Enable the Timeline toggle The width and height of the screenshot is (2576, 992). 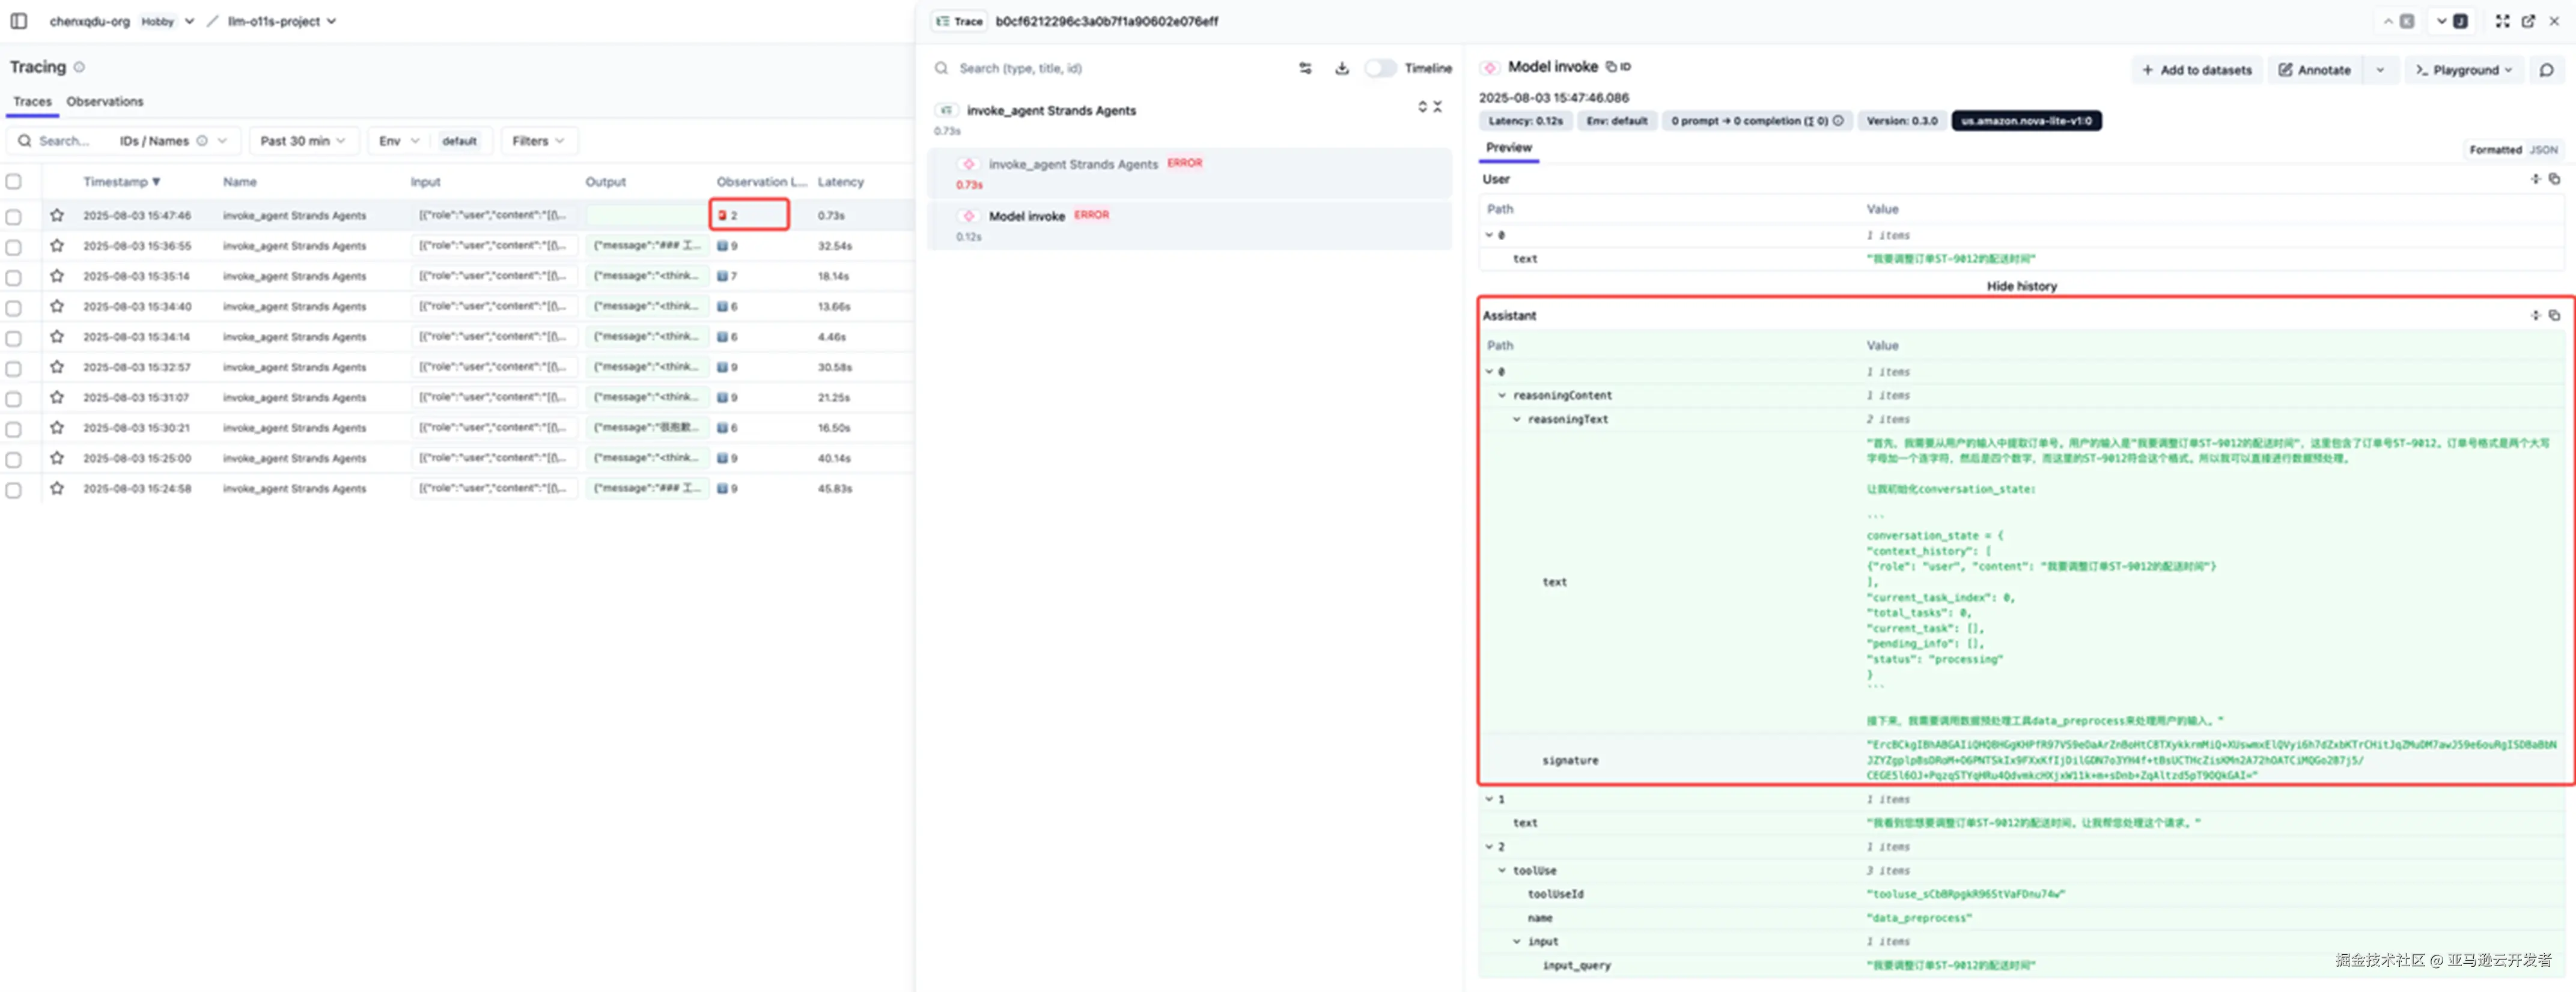(x=1381, y=68)
